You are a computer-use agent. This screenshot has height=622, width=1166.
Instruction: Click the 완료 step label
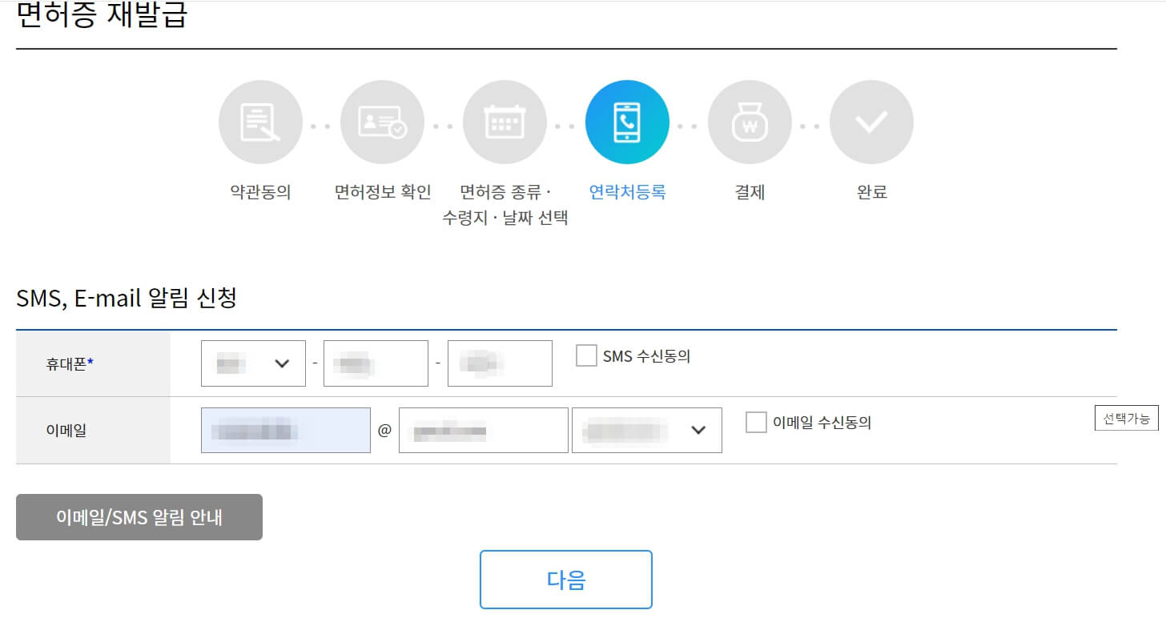(x=871, y=192)
